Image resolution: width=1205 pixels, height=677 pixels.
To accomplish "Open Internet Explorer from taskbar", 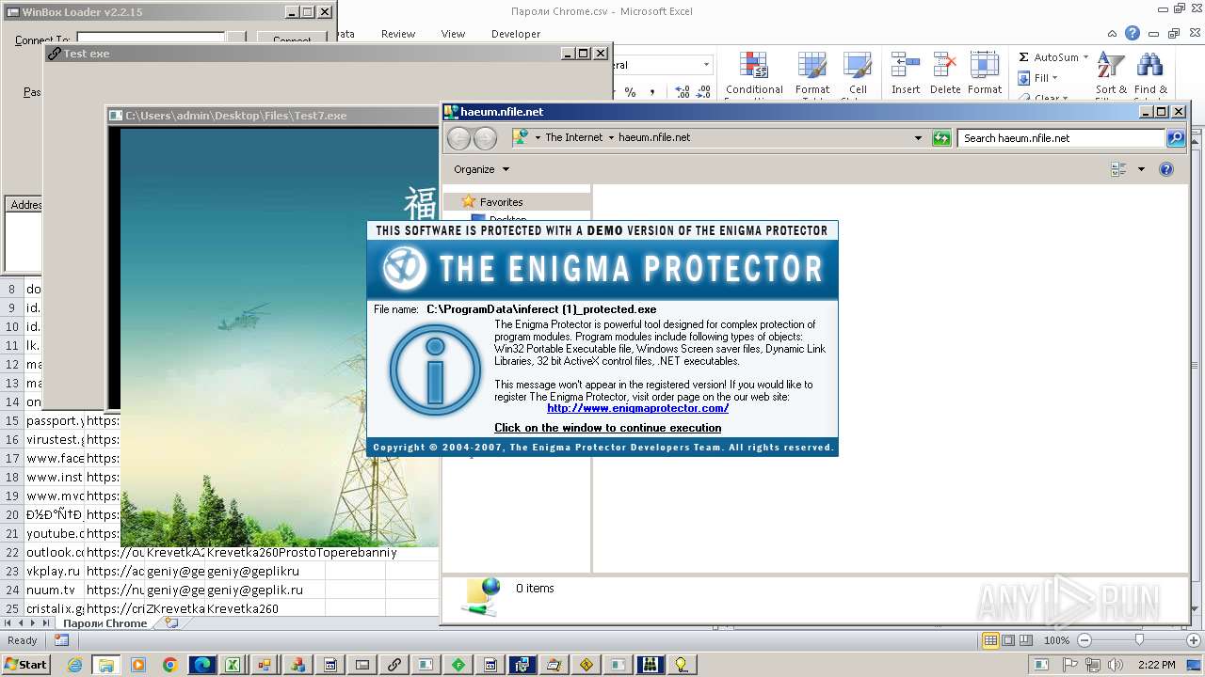I will click(76, 665).
